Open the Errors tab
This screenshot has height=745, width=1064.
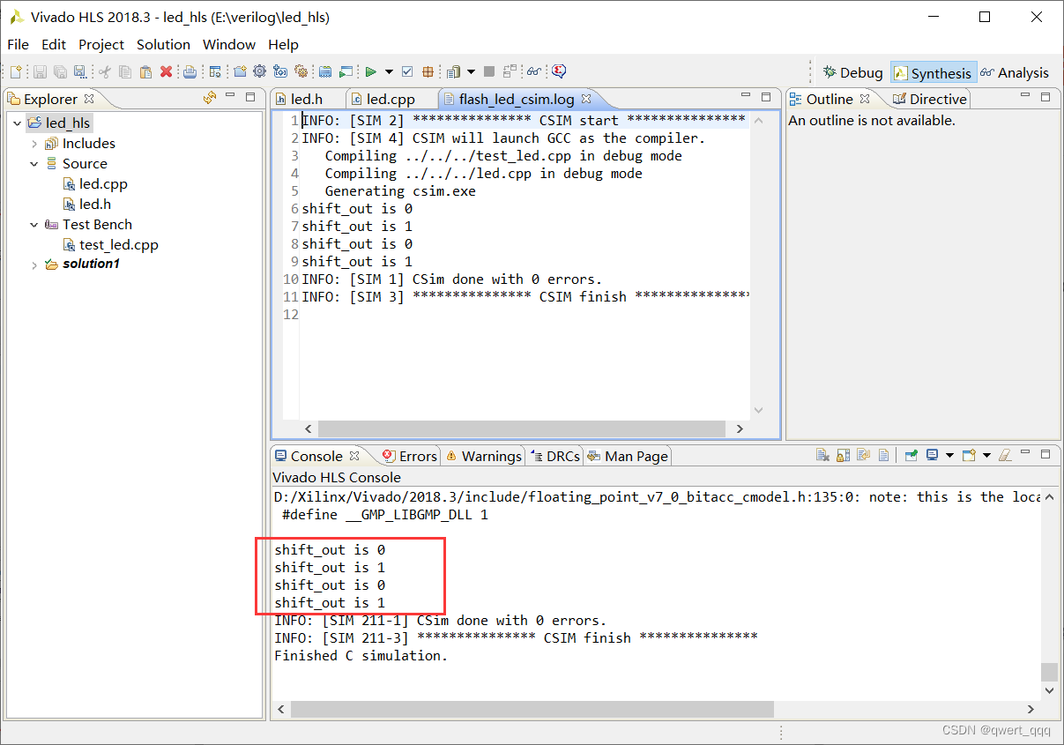pos(410,456)
